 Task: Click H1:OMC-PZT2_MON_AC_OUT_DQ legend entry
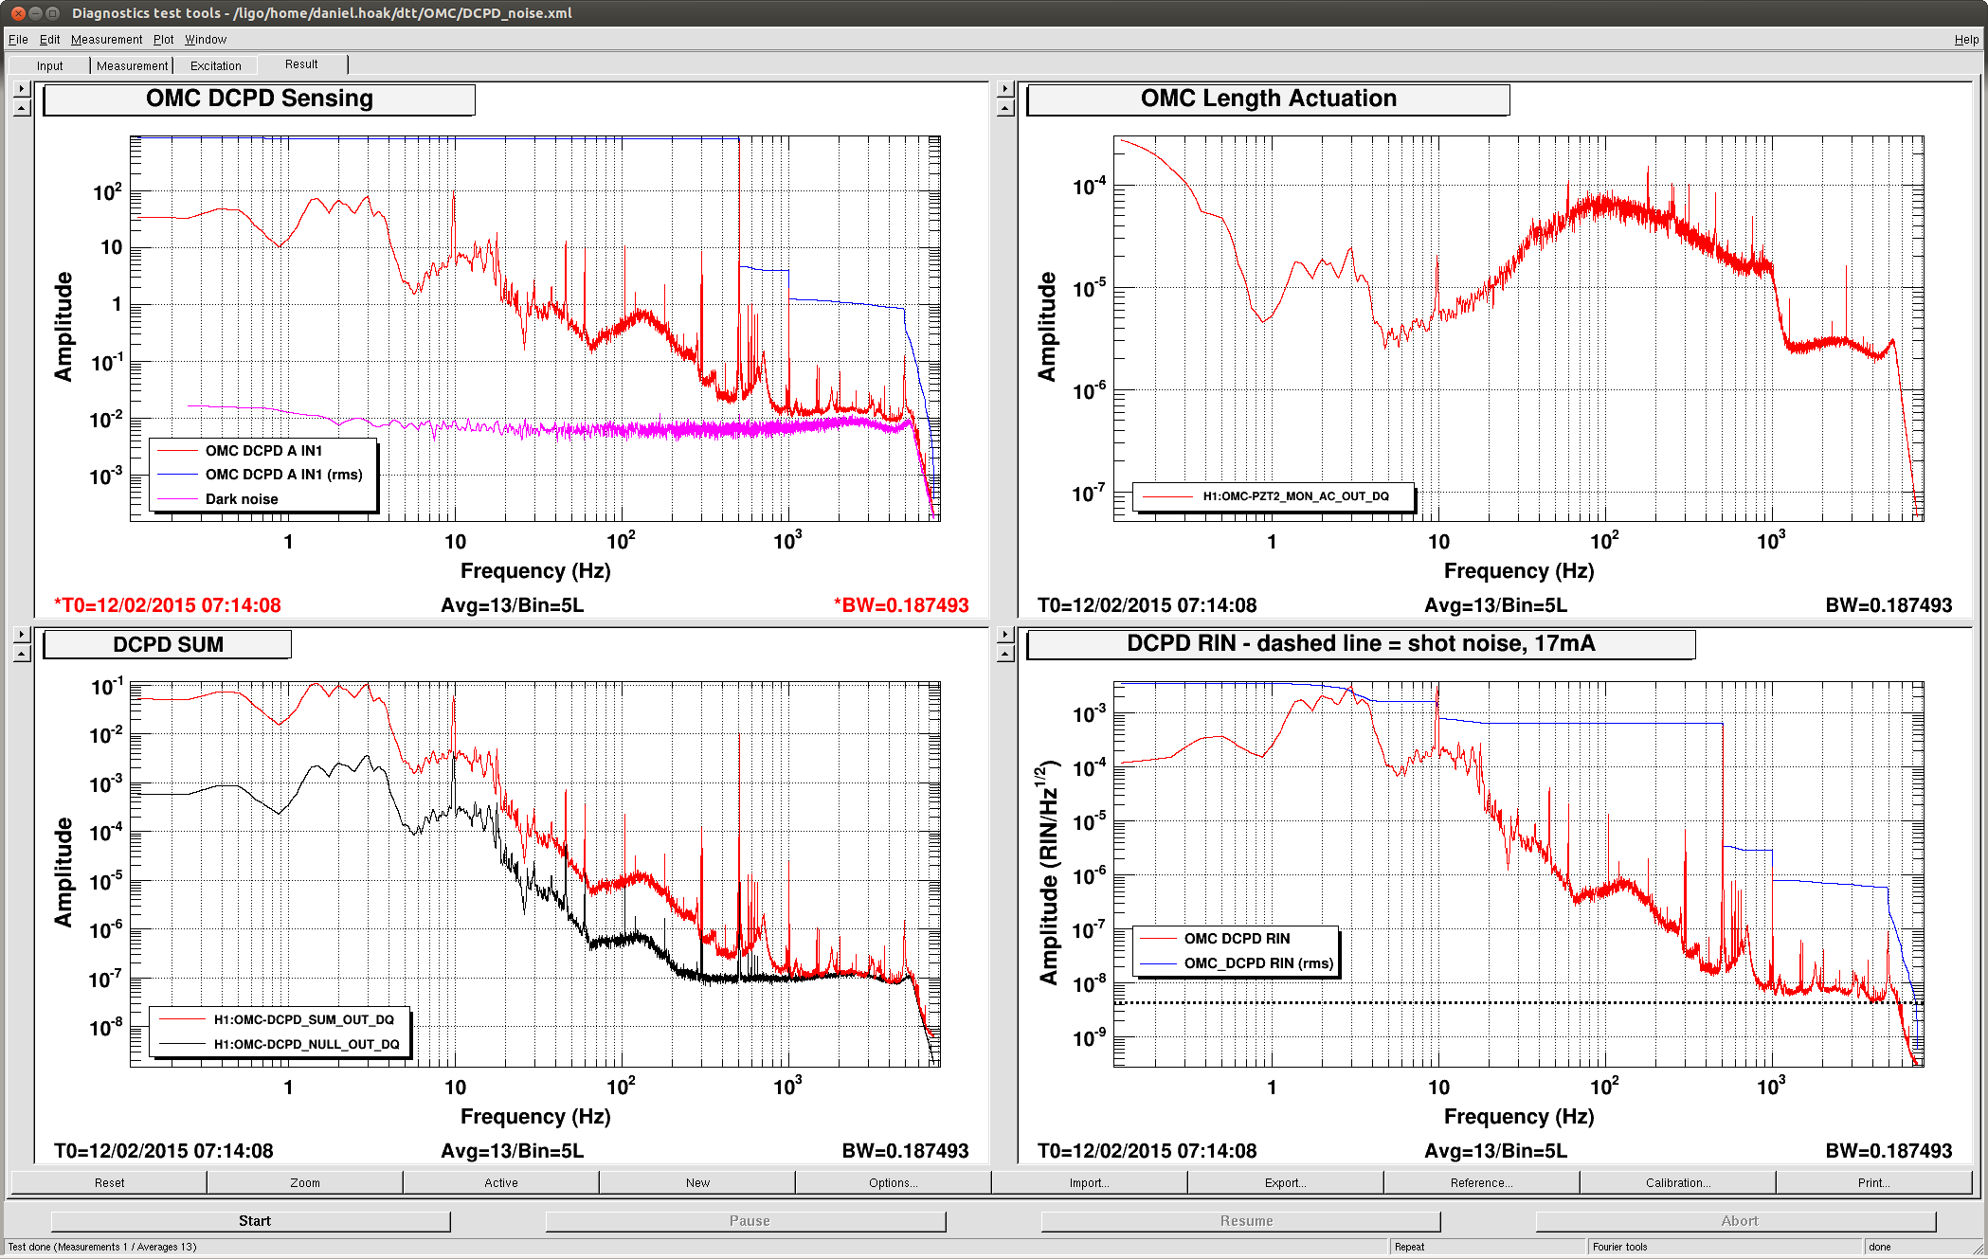tap(1295, 496)
